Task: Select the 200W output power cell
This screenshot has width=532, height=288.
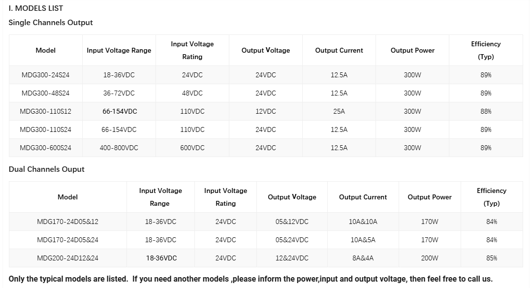Action: (430, 258)
